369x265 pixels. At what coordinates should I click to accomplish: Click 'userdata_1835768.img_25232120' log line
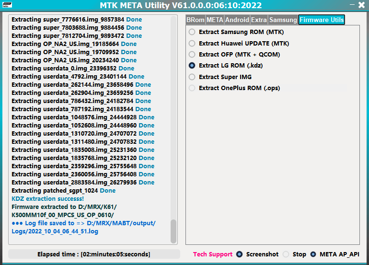point(83,158)
